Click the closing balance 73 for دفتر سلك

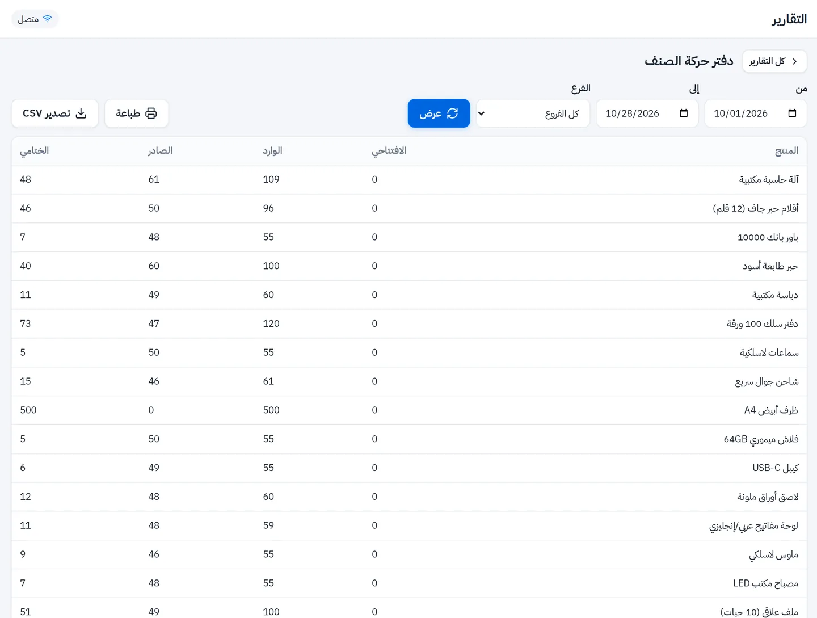pos(26,324)
